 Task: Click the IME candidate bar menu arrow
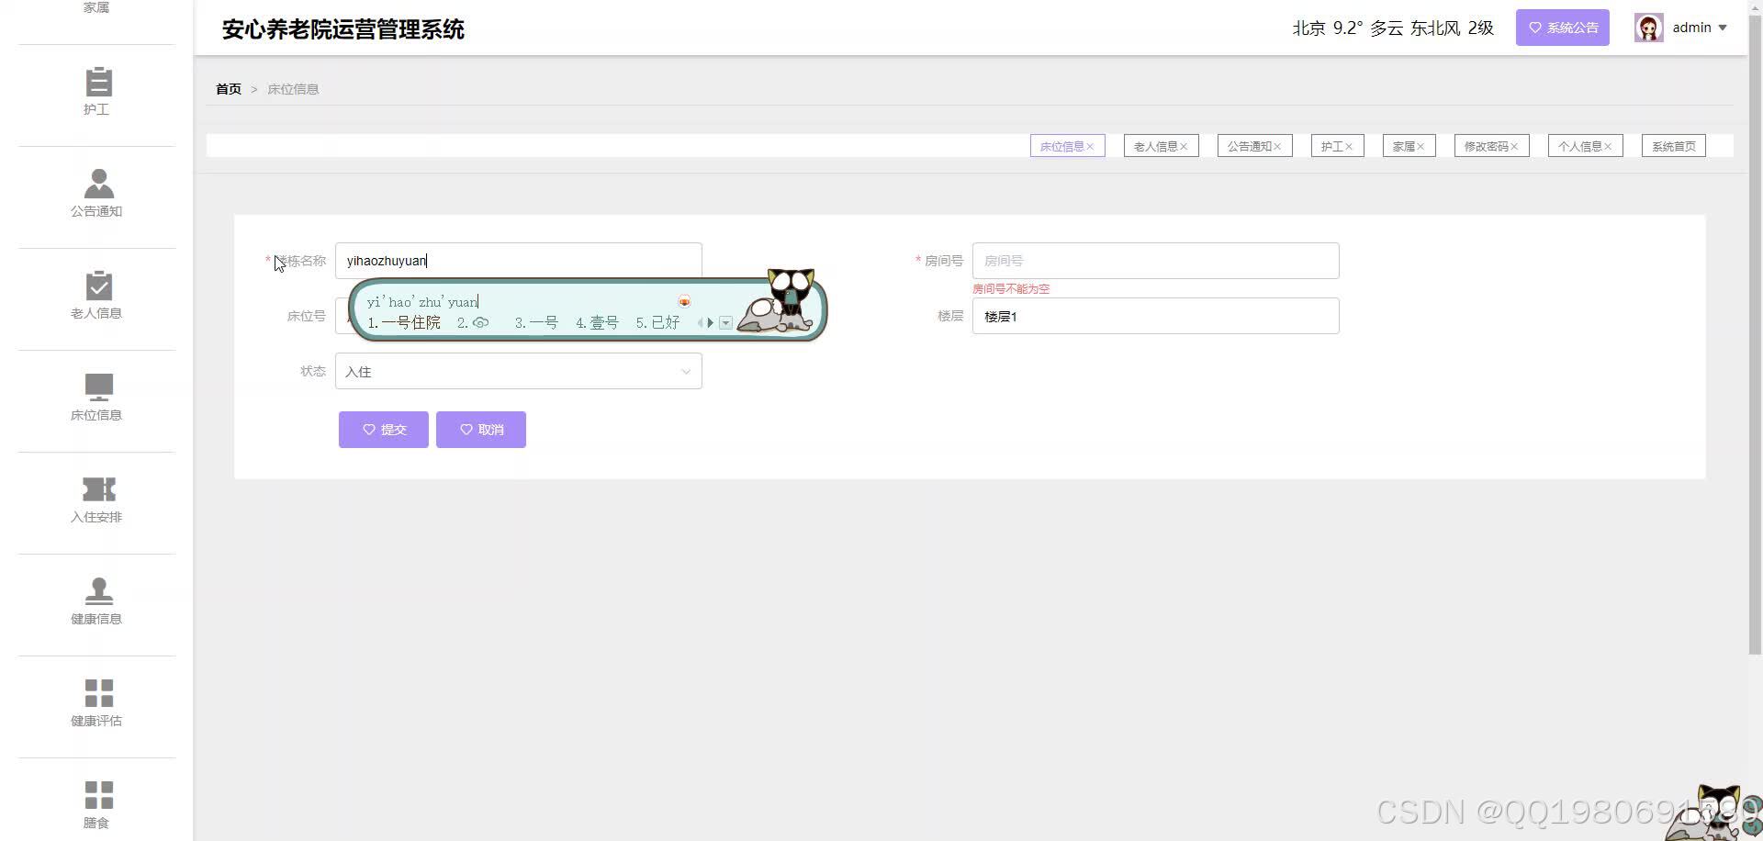click(725, 323)
